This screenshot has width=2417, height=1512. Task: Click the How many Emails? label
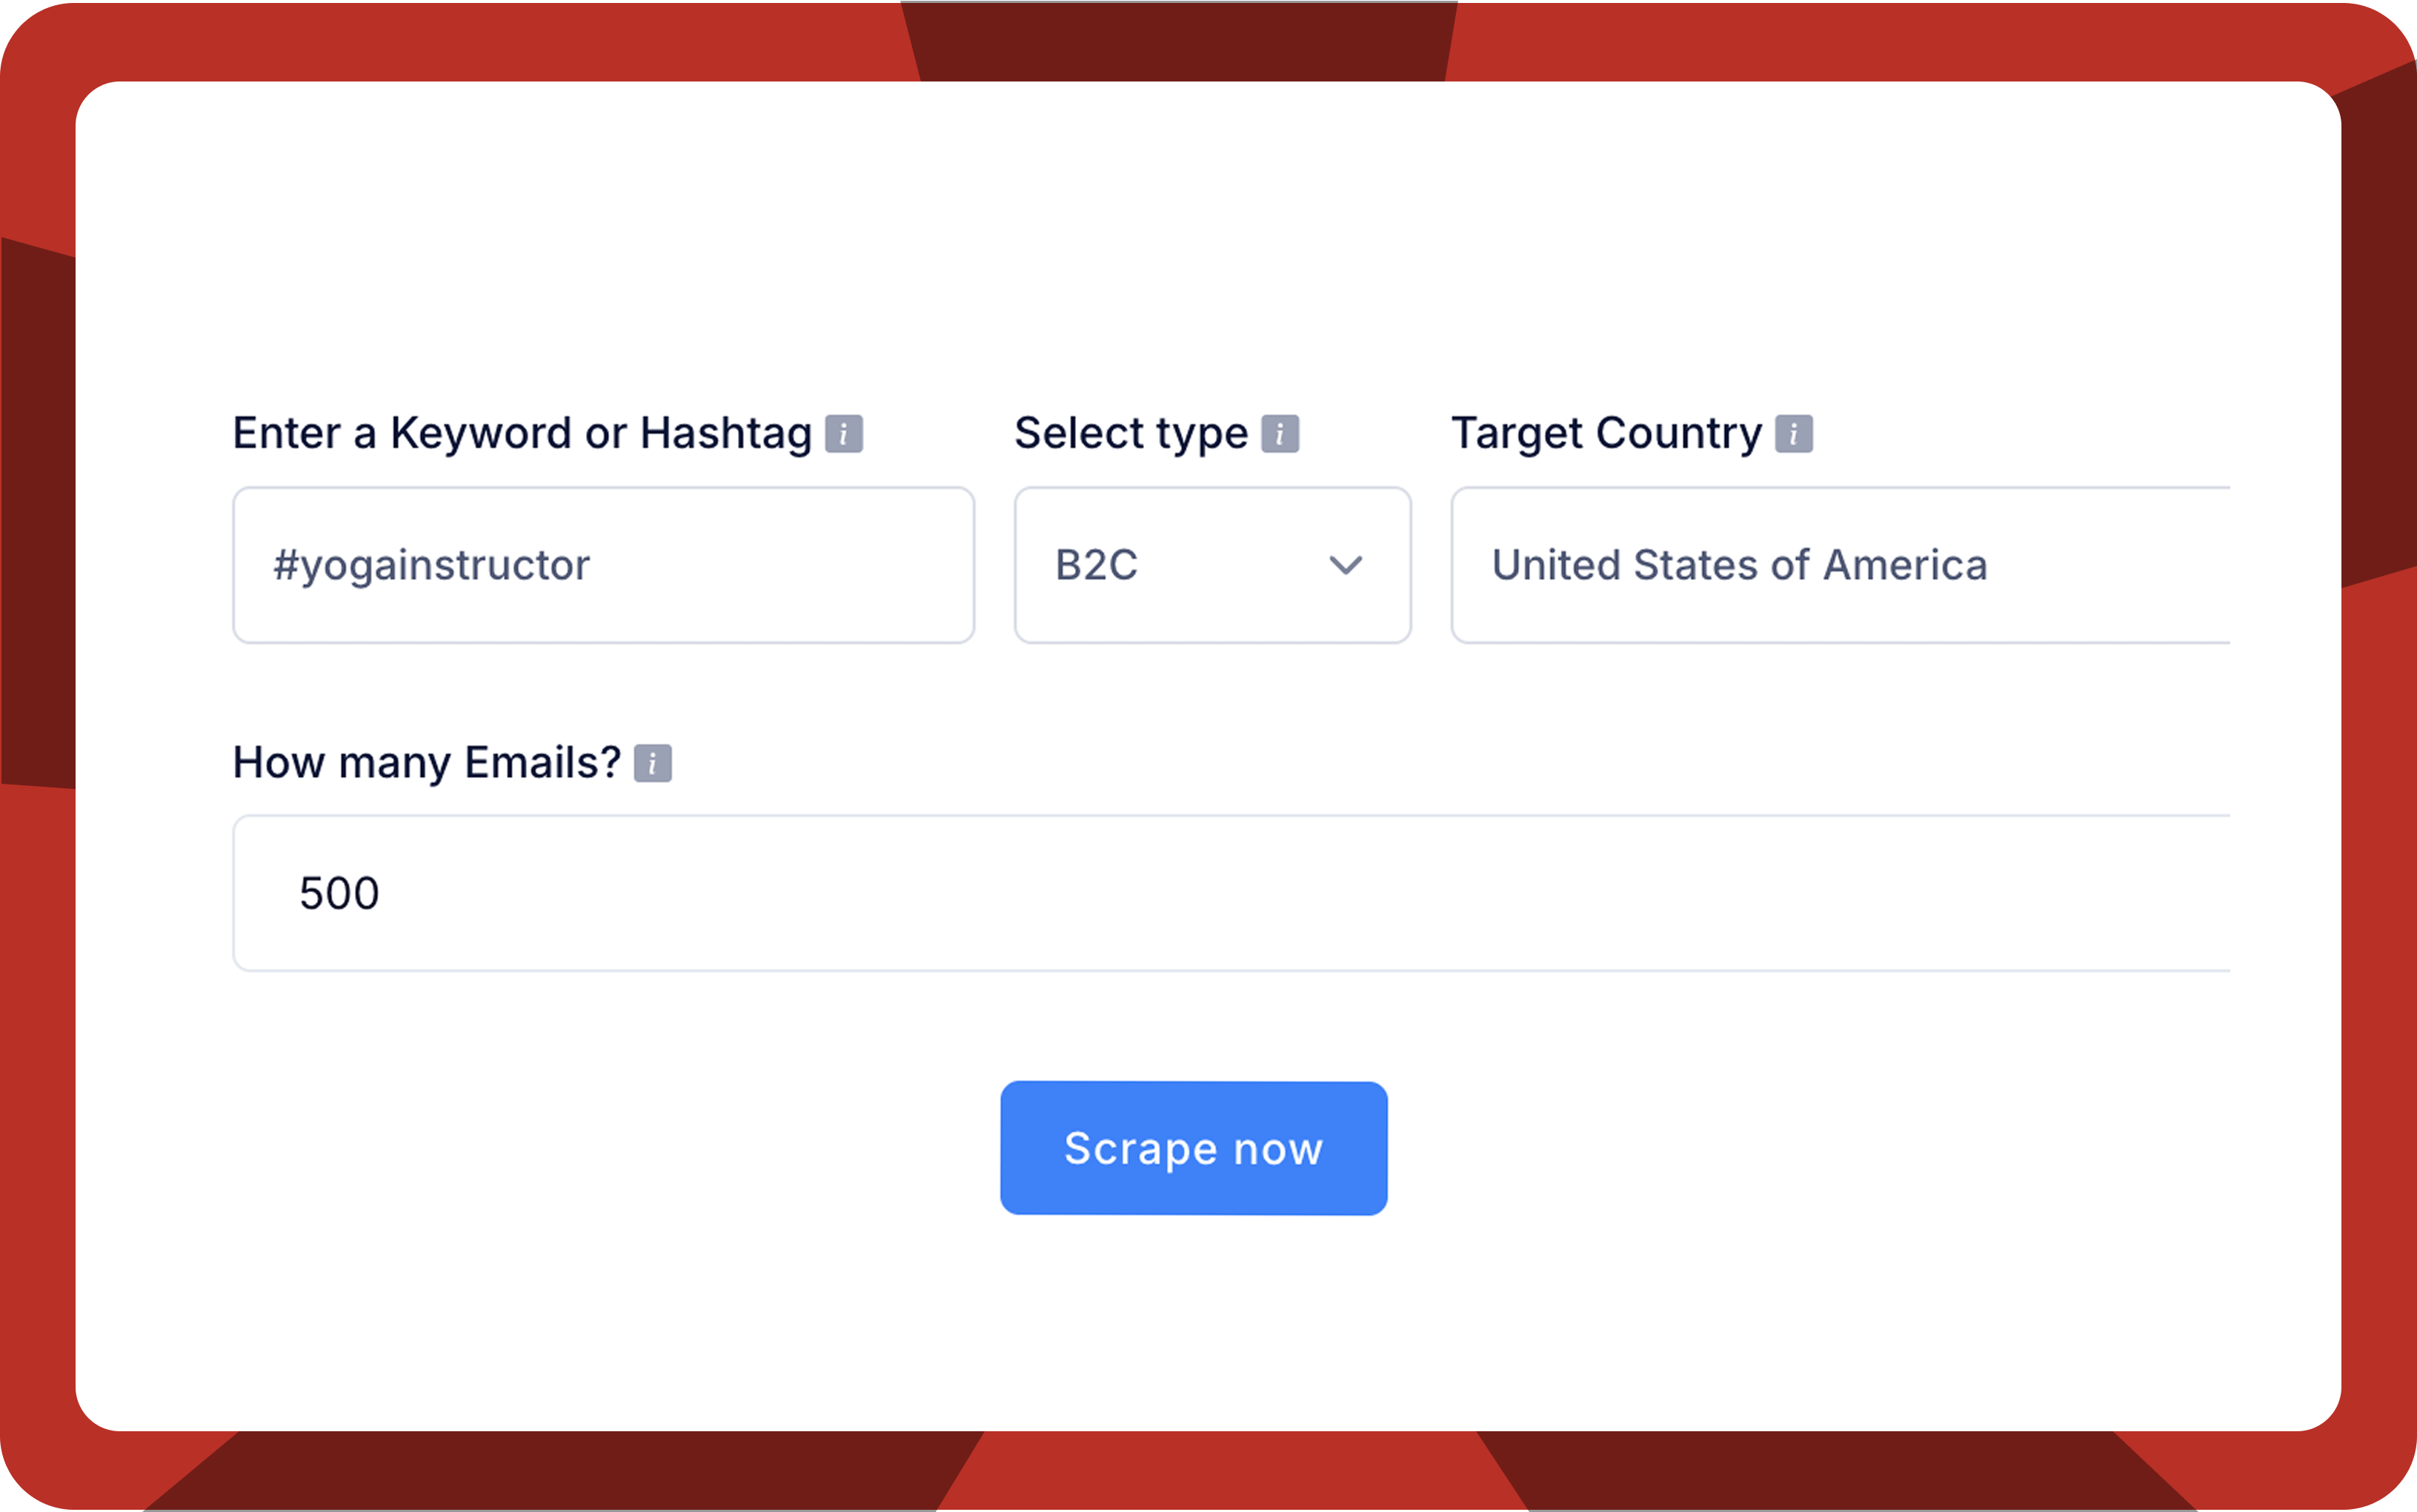[x=427, y=763]
